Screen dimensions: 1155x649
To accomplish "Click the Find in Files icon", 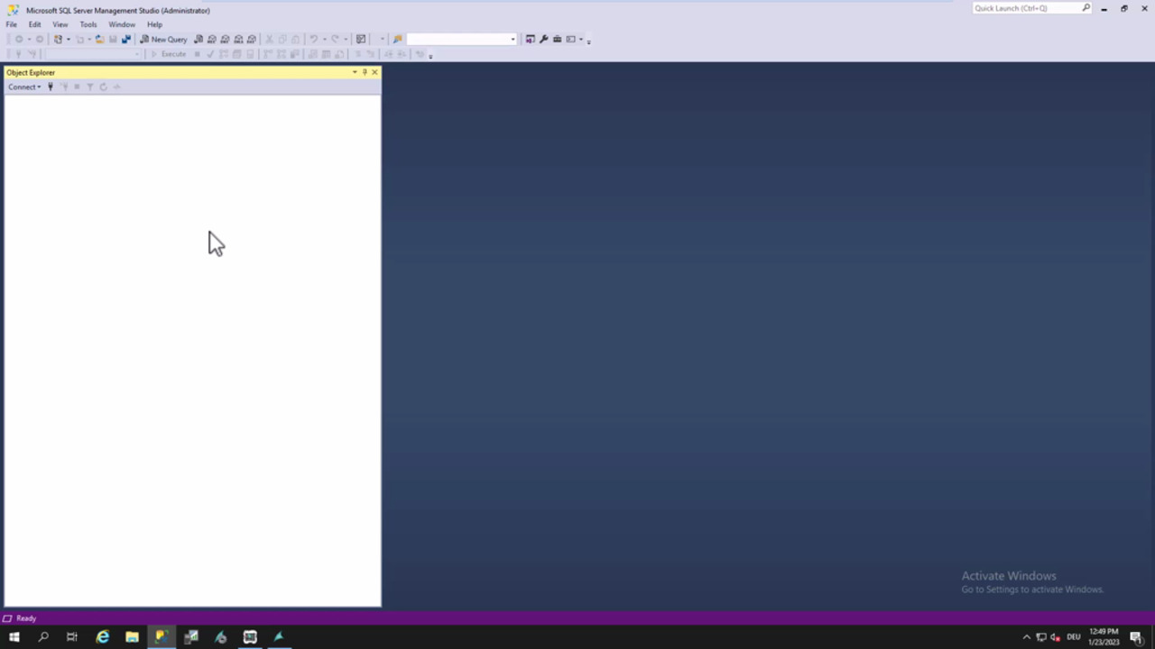I will 397,40.
